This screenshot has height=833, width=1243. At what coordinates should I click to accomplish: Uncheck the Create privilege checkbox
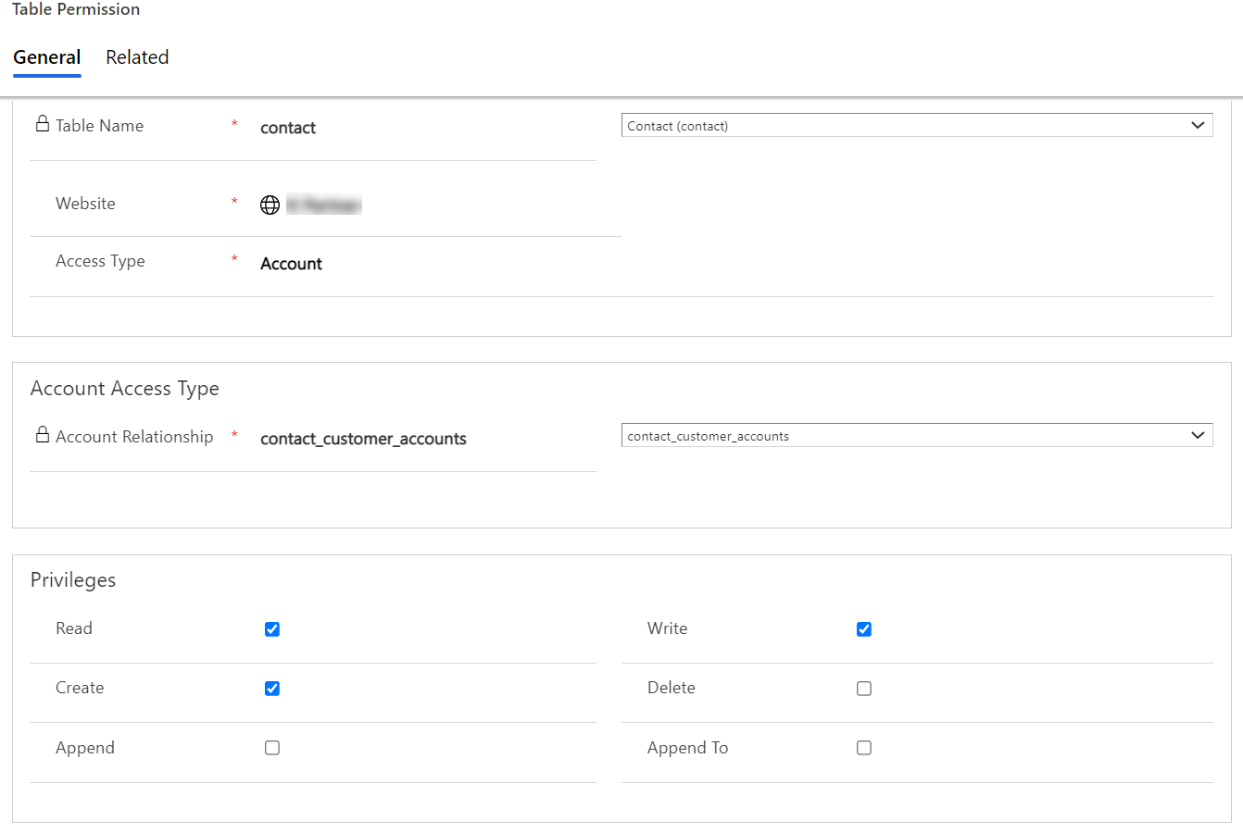[x=272, y=689]
